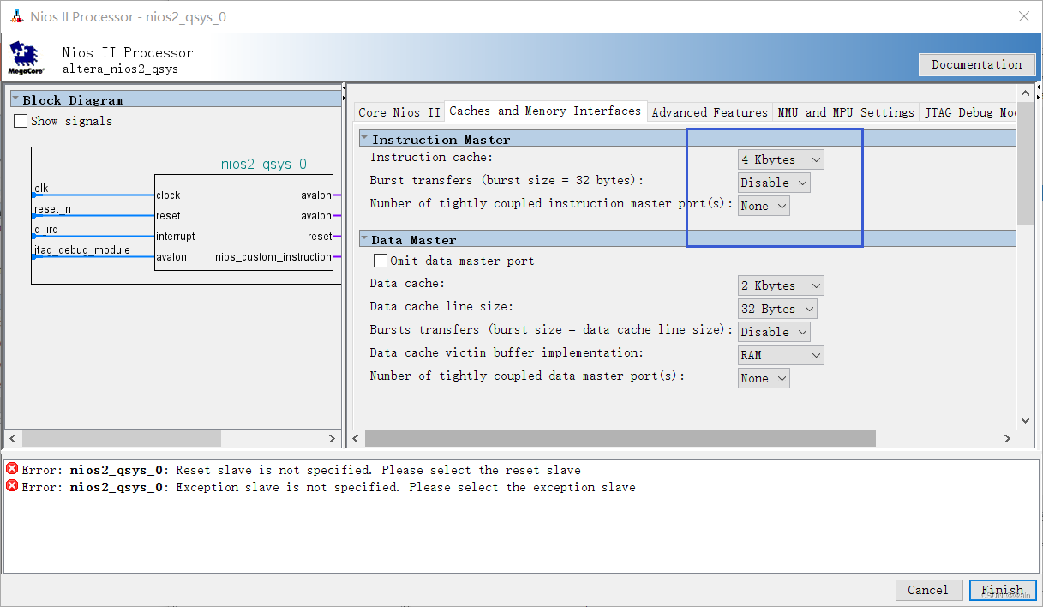This screenshot has height=607, width=1043.
Task: Click settings panel scroll up arrow
Action: coord(1026,93)
